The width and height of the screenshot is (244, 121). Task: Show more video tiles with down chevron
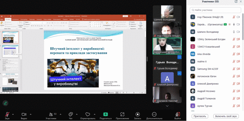167,106
